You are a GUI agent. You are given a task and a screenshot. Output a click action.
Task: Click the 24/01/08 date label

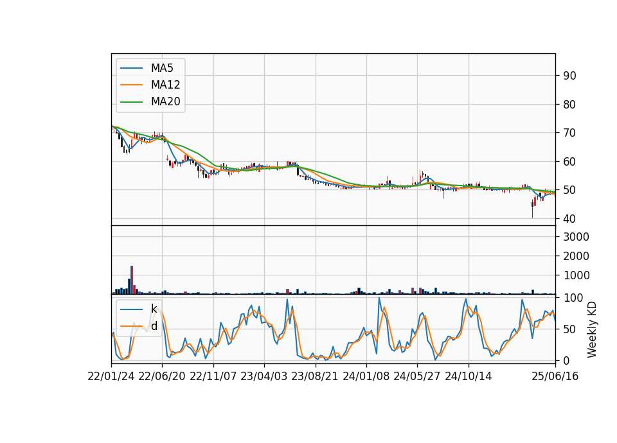366,376
